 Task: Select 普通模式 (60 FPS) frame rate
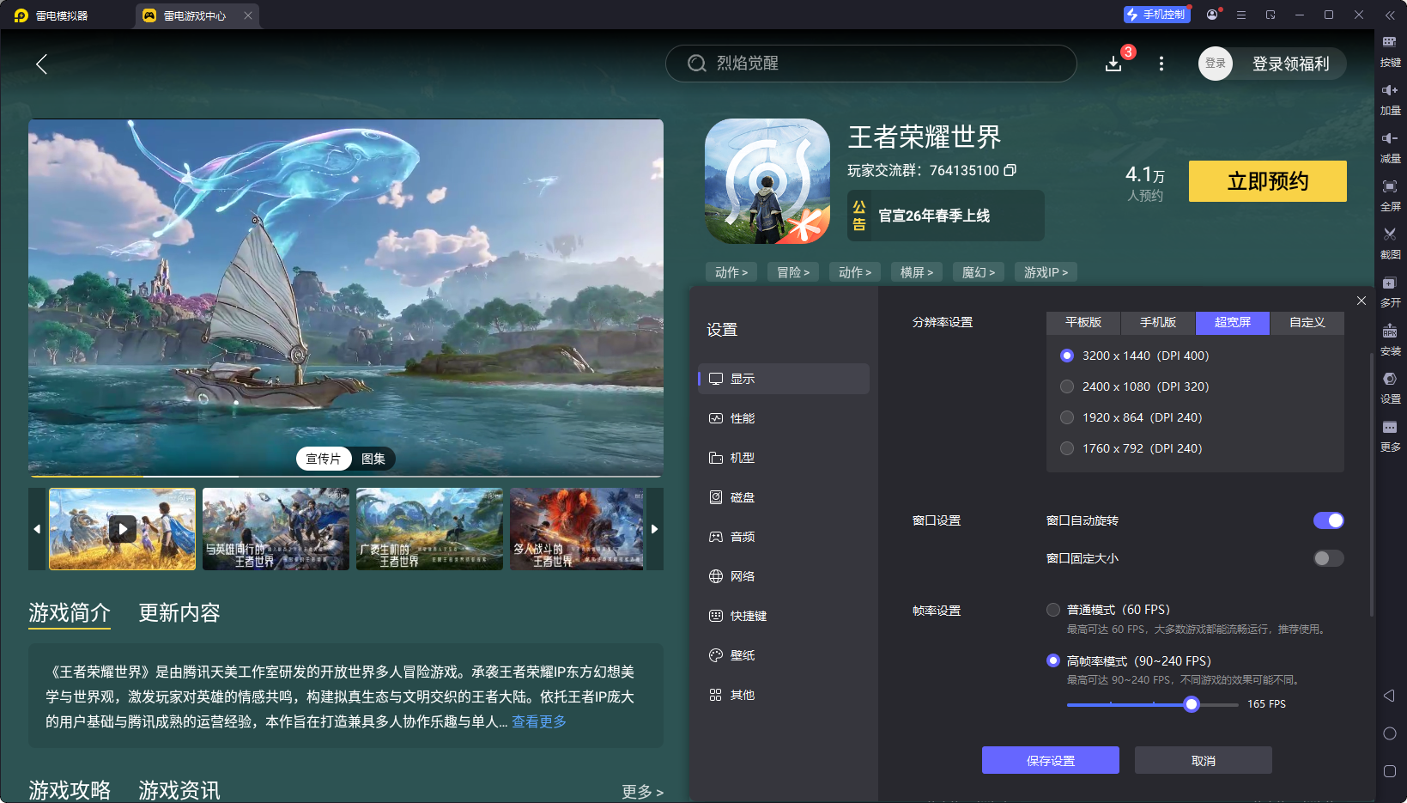tap(1053, 610)
